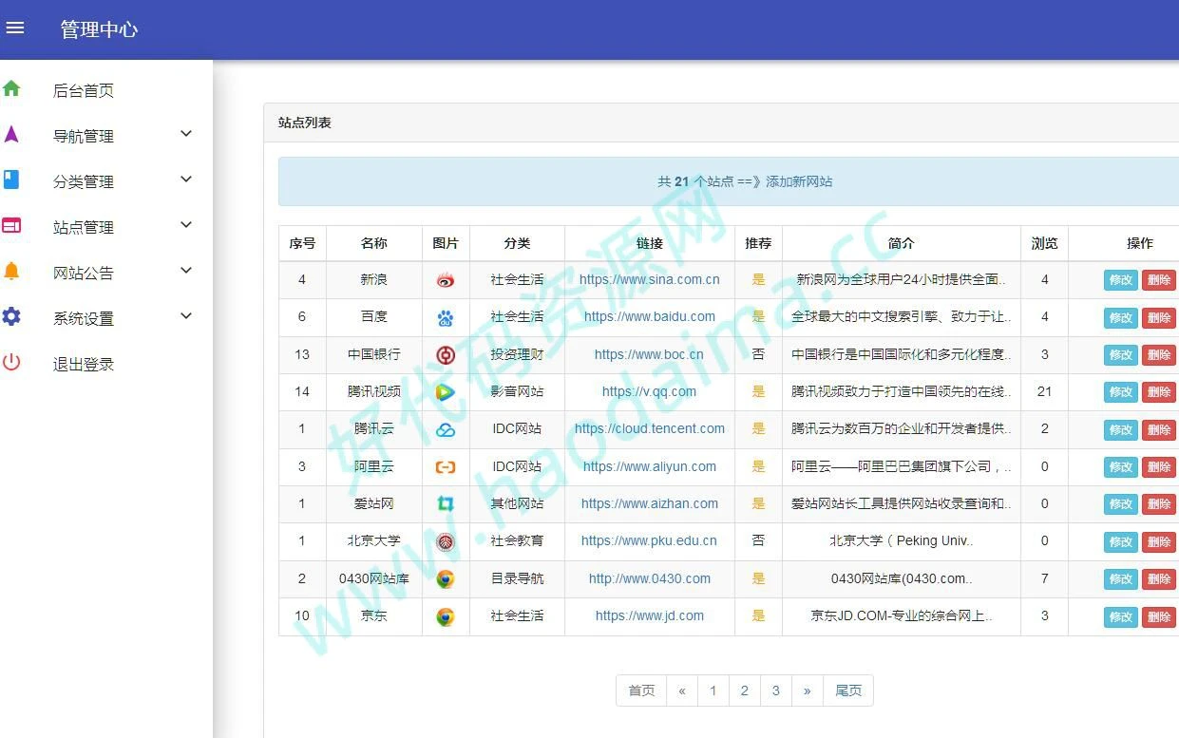The width and height of the screenshot is (1179, 738).
Task: Click the red power logout icon
Action: [11, 362]
